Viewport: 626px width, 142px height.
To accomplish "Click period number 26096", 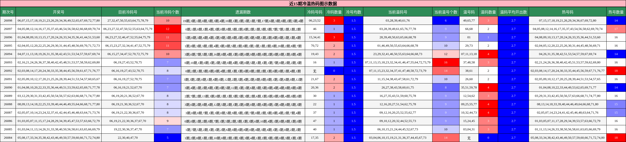I will [x=8, y=37].
